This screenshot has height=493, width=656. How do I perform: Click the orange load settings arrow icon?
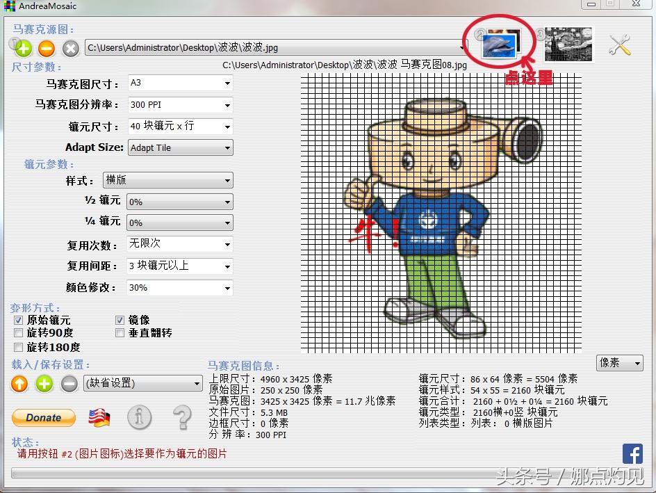[20, 383]
